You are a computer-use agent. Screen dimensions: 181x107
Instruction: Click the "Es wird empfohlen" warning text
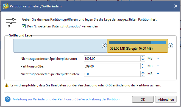86,85
